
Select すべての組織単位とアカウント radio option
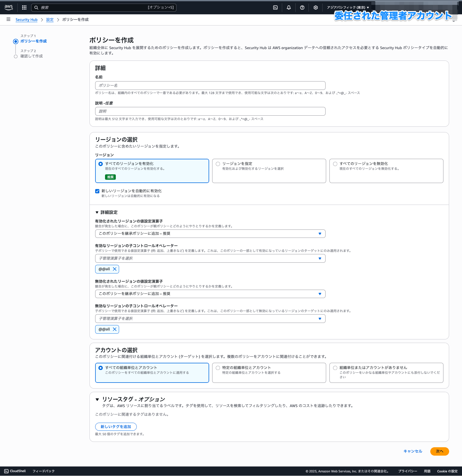101,368
